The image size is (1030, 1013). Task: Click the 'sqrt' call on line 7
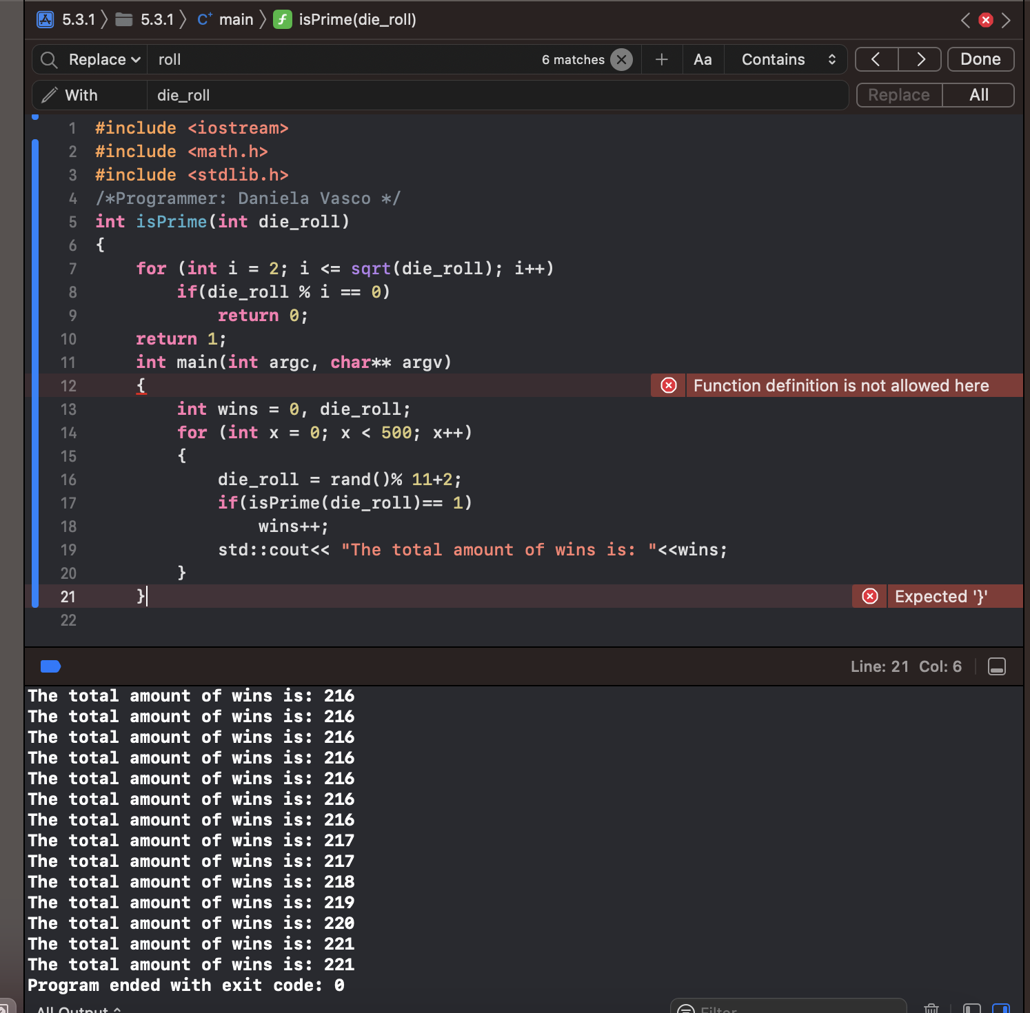point(371,269)
